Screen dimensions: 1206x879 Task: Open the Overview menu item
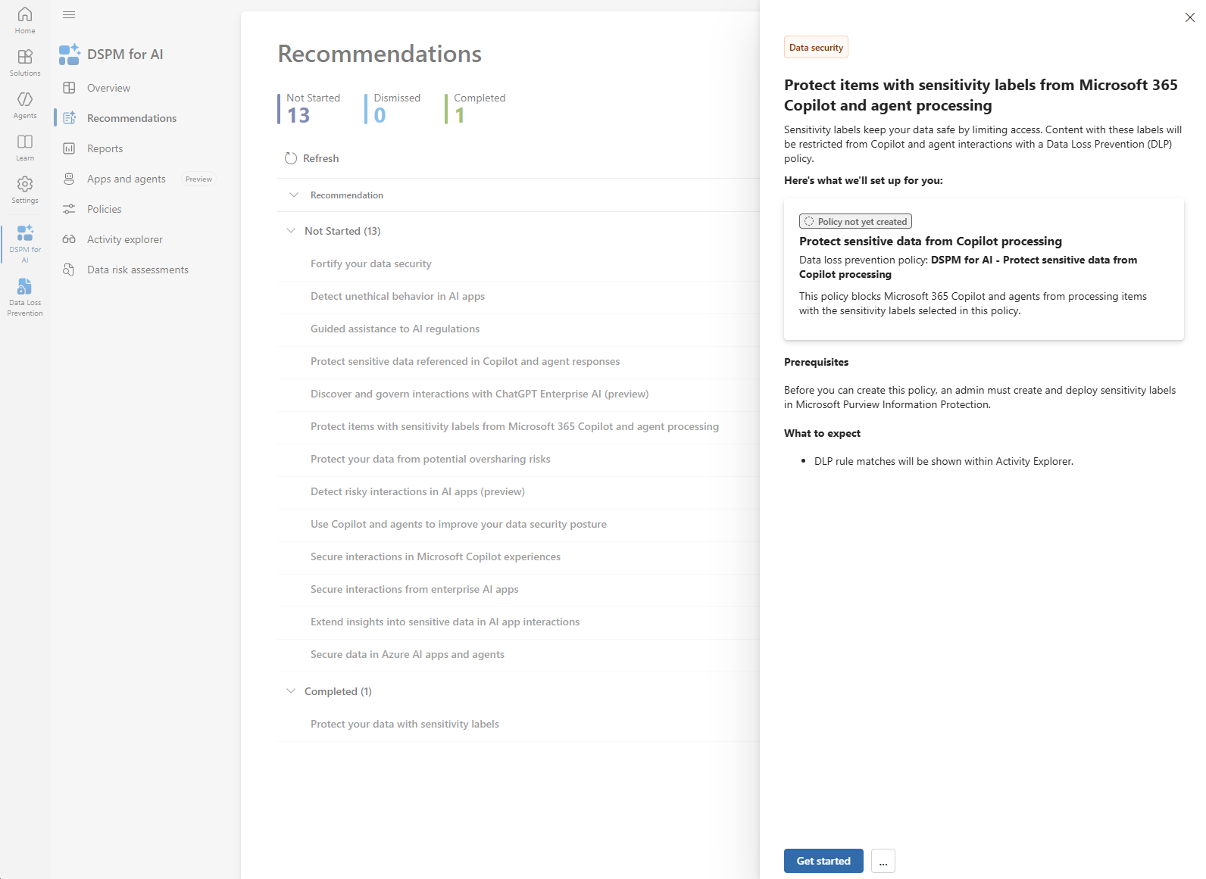click(108, 88)
